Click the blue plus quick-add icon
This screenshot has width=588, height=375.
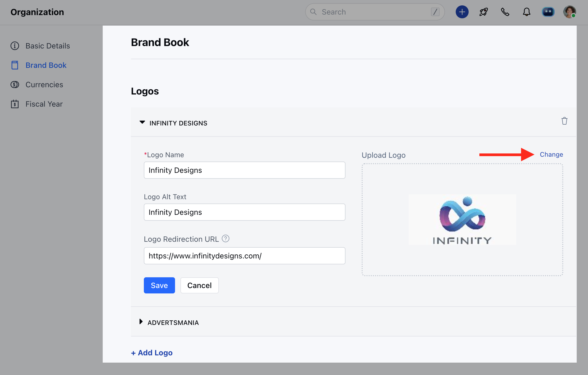[x=462, y=12]
